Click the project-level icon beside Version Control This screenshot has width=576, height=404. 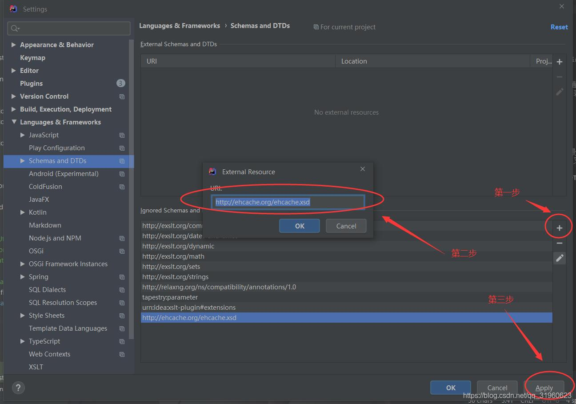[122, 96]
